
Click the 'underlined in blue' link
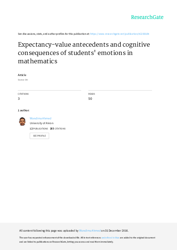110,238
